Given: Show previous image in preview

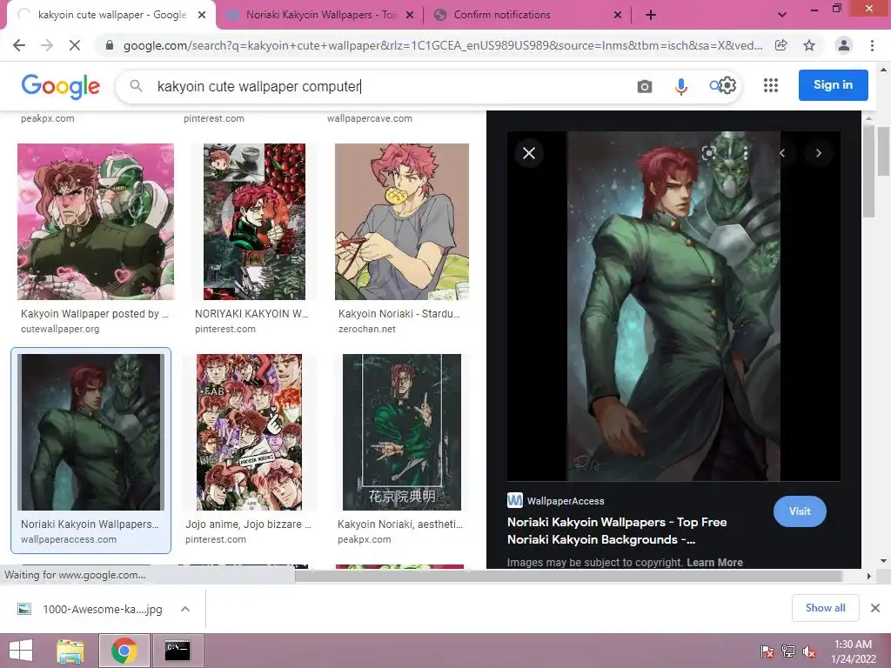Looking at the screenshot, I should click(782, 153).
